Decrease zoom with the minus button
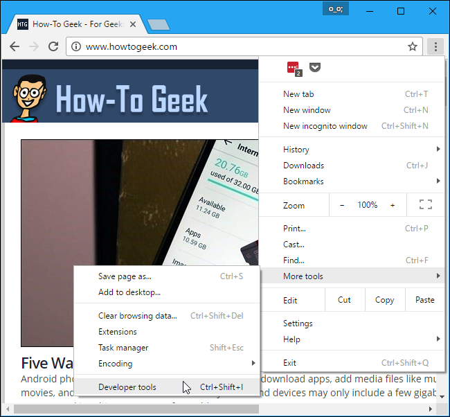The height and width of the screenshot is (417, 450). pos(342,205)
